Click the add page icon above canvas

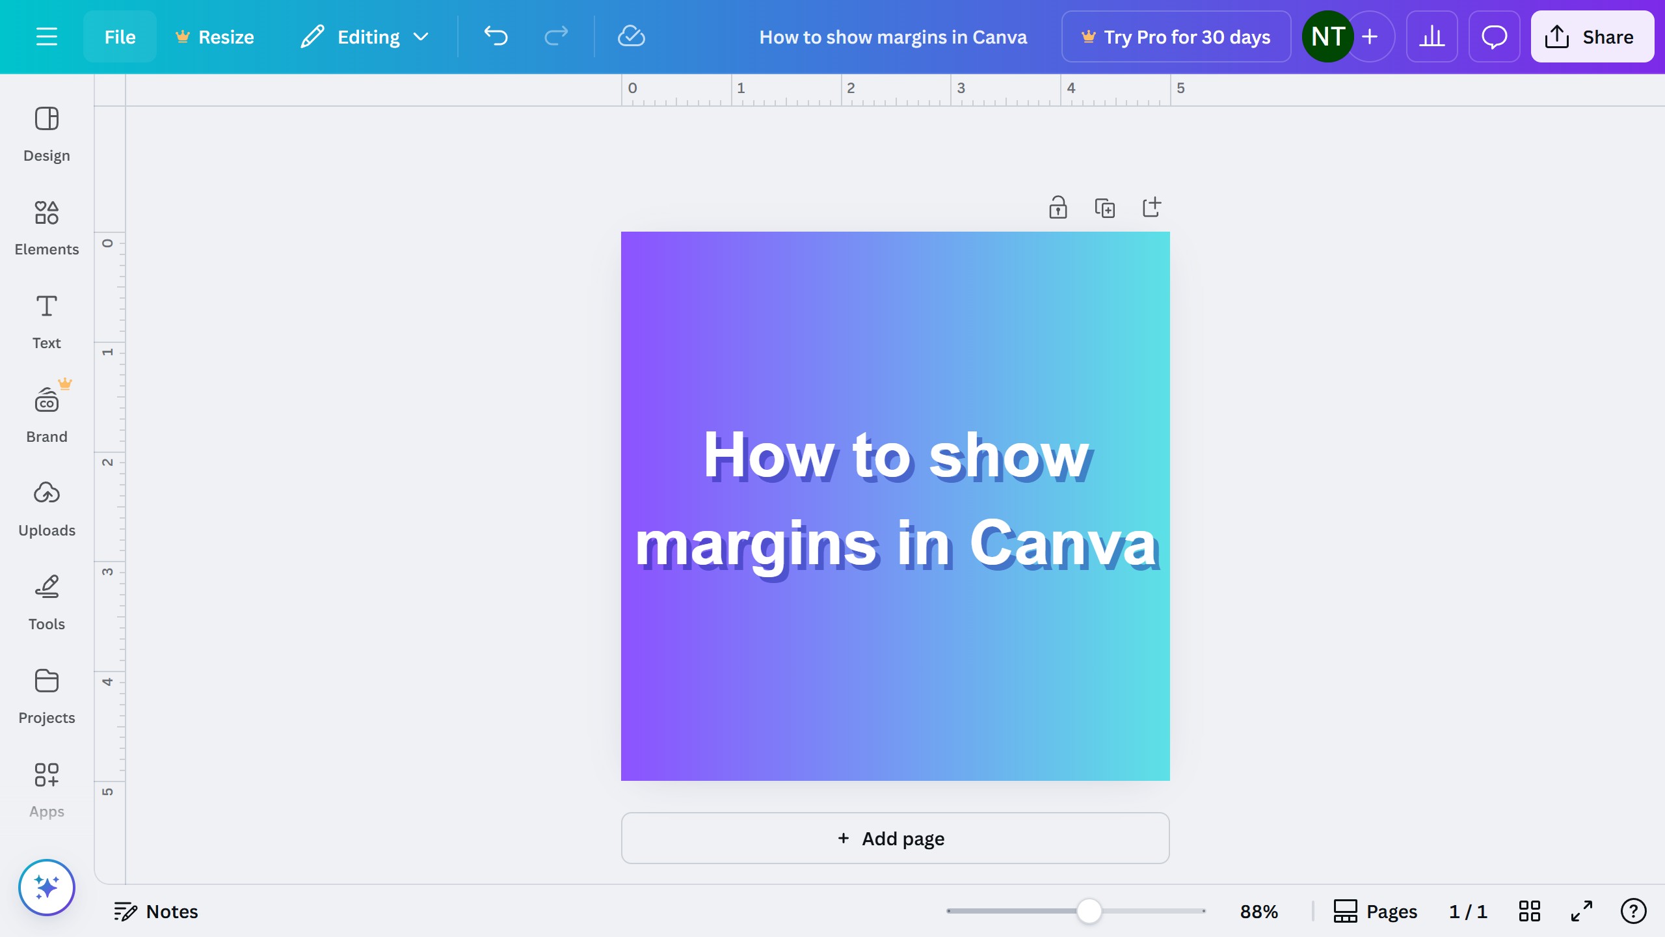(1151, 208)
